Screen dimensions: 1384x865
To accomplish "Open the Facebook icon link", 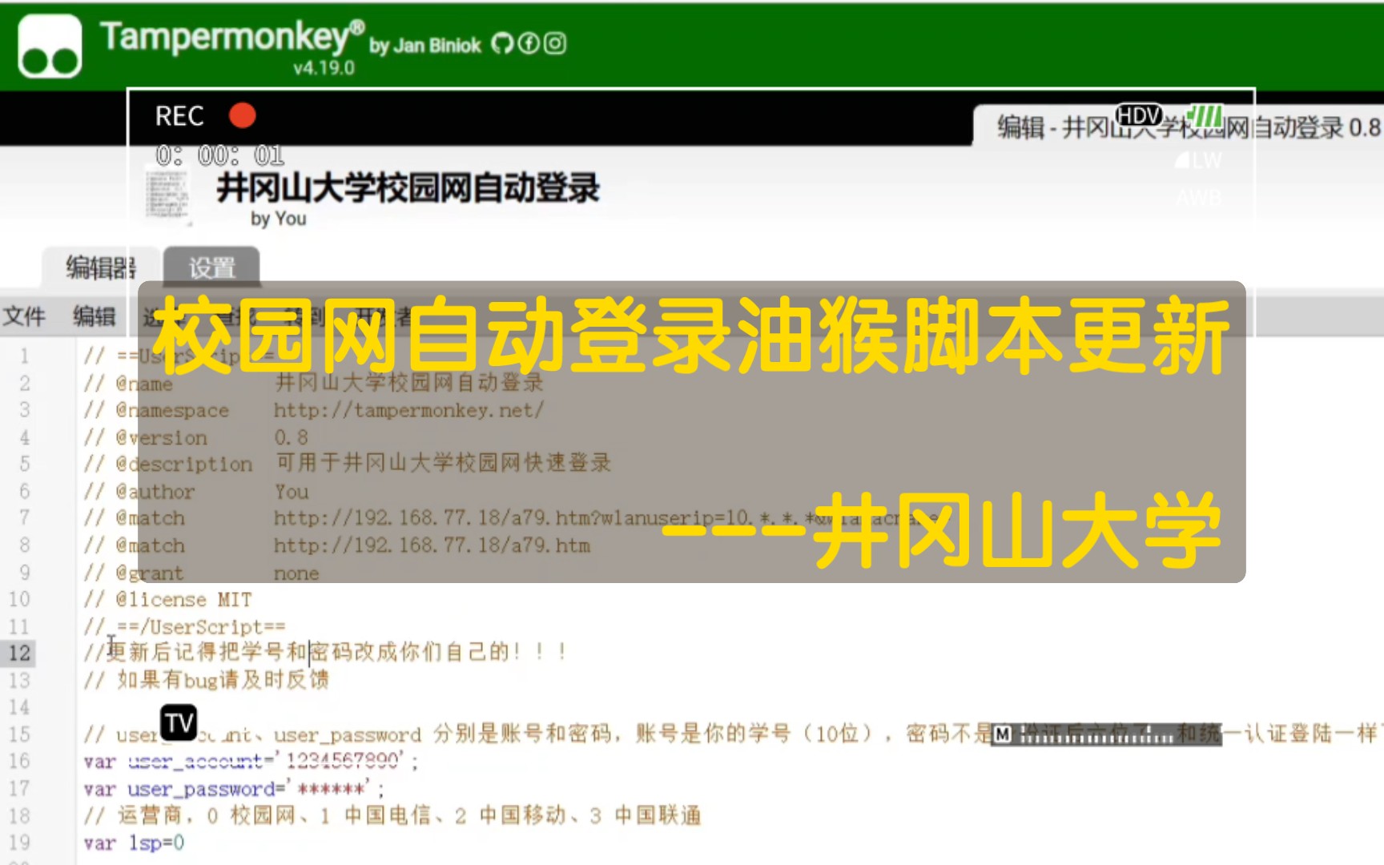I will pos(529,43).
